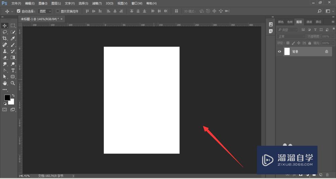336x179 pixels.
Task: Select the Eyedropper tool
Action: pos(13,39)
